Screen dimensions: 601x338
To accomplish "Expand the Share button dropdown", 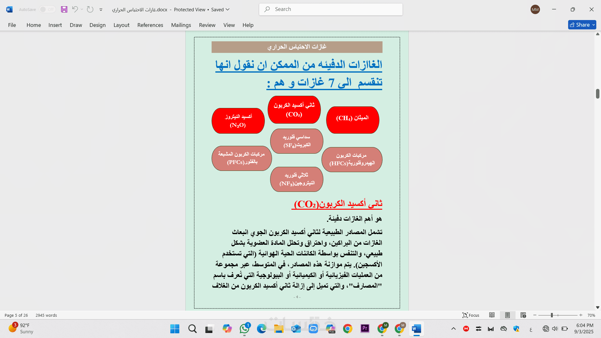I will coord(593,25).
